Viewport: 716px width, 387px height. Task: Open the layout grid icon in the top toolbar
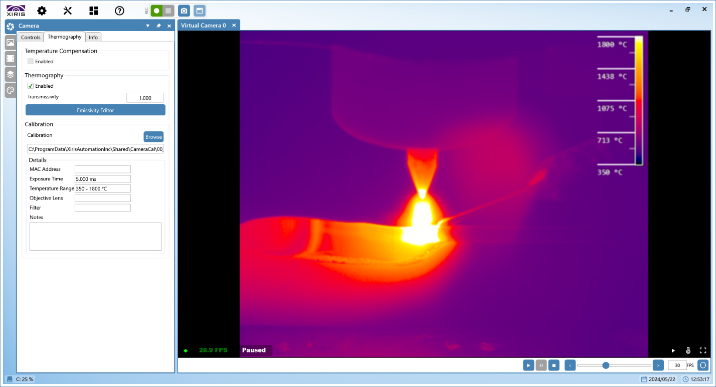93,11
